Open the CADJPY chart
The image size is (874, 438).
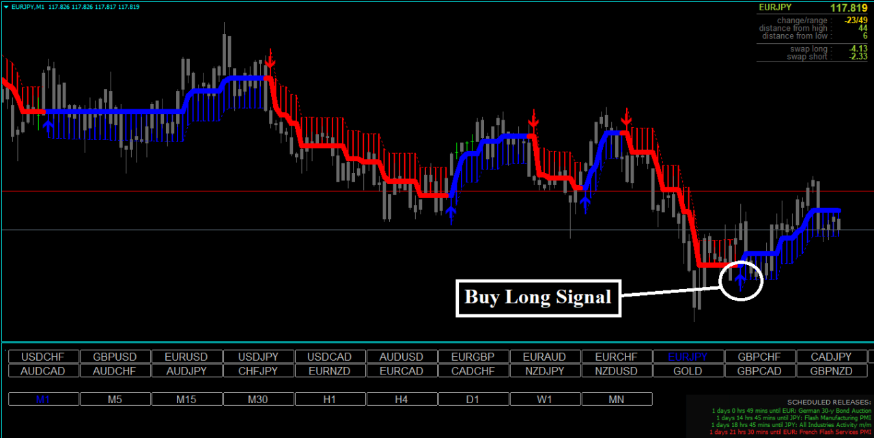tap(832, 357)
